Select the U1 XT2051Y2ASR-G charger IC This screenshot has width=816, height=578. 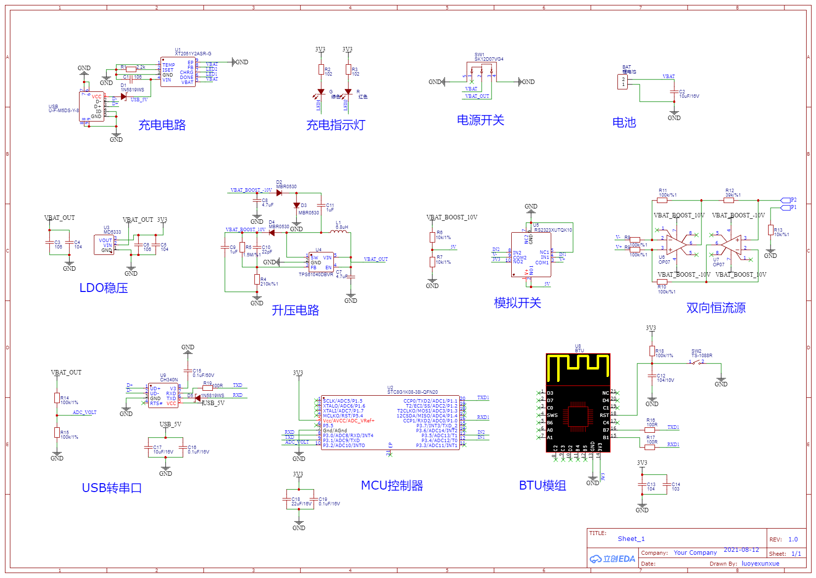pos(178,72)
